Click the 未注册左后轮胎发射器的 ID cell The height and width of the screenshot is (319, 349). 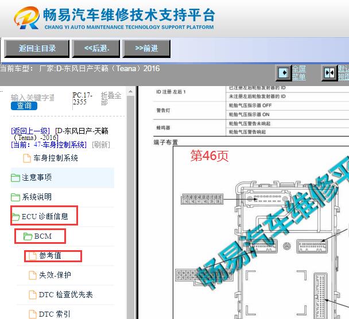[257, 96]
